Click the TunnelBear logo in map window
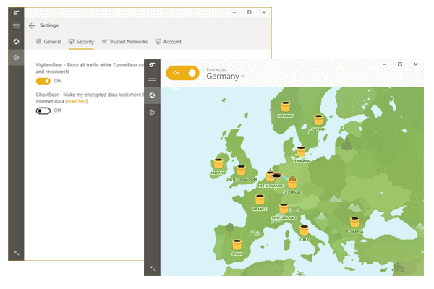The image size is (434, 289). pos(152,65)
